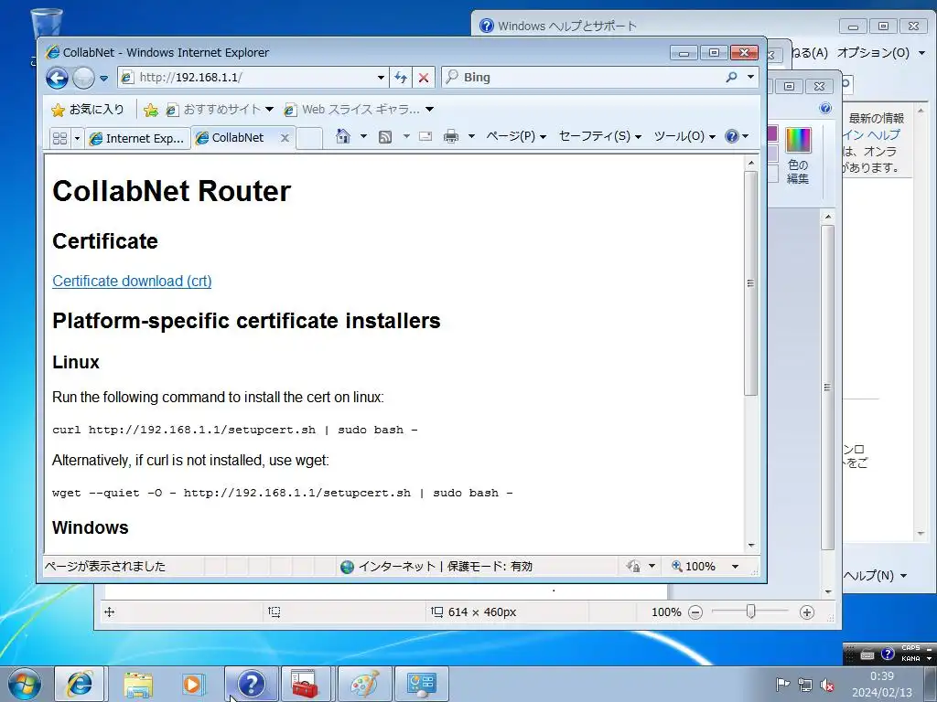
Task: Open the recent pages dropdown arrow
Action: [x=103, y=79]
